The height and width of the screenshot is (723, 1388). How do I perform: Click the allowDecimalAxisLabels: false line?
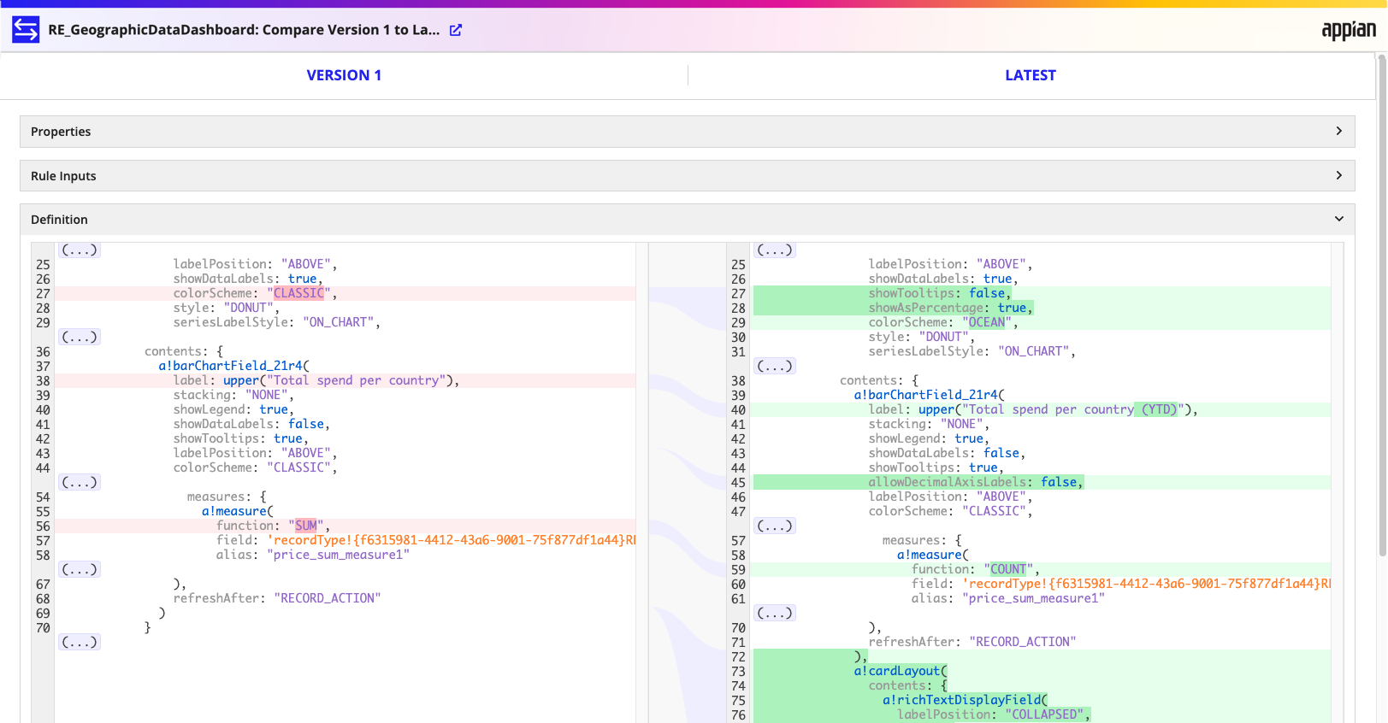pyautogui.click(x=976, y=482)
